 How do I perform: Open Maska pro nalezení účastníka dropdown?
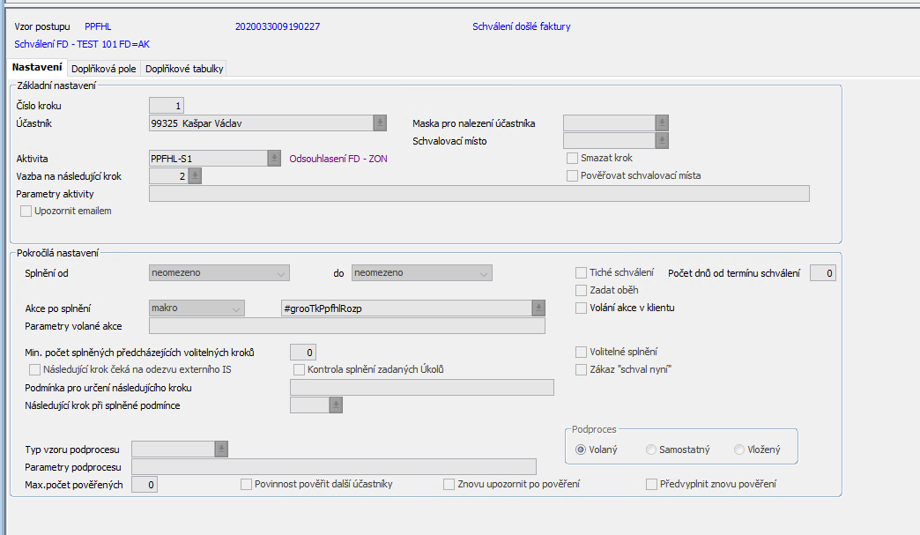[x=662, y=123]
